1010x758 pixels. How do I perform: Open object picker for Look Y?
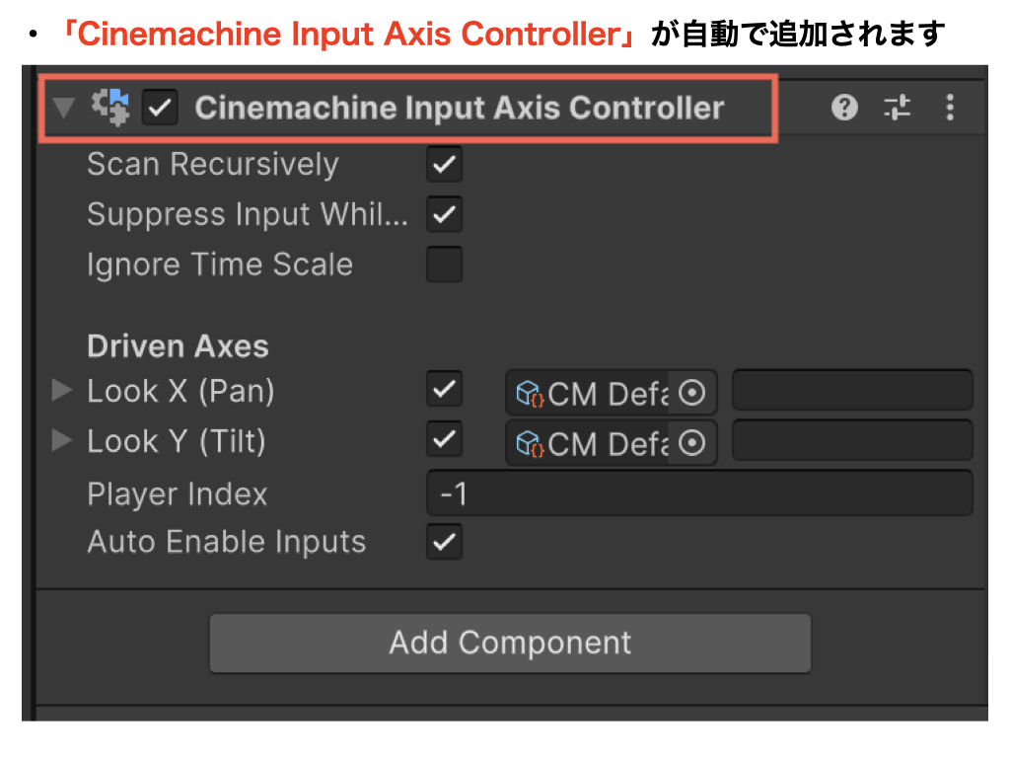[693, 443]
